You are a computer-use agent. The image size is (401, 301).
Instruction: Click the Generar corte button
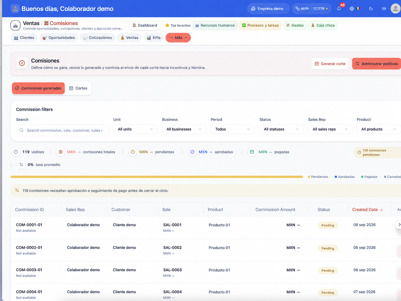(330, 64)
